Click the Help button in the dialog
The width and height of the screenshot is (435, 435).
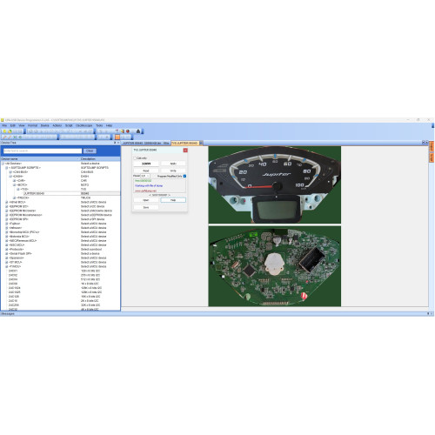(173, 200)
